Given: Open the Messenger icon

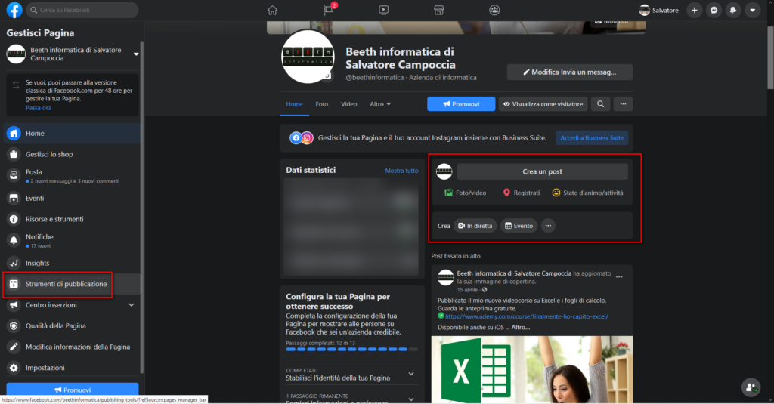Looking at the screenshot, I should point(714,10).
